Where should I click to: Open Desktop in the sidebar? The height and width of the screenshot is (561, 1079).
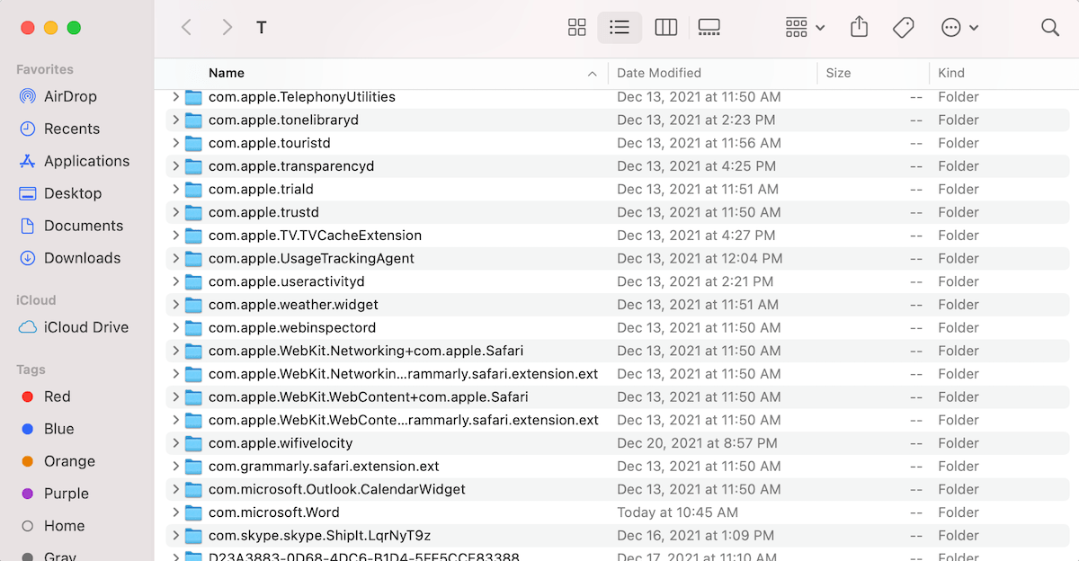tap(72, 193)
